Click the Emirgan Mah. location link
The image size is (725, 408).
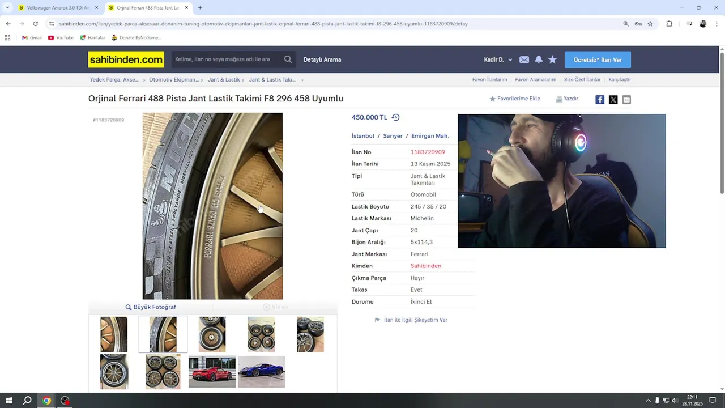click(430, 136)
